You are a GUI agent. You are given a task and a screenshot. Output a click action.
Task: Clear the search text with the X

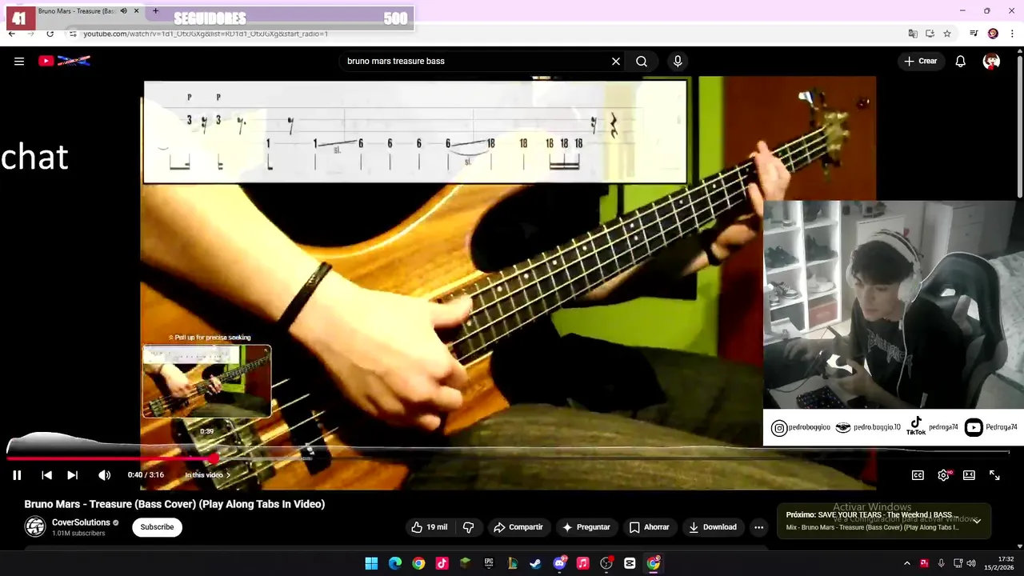[616, 61]
